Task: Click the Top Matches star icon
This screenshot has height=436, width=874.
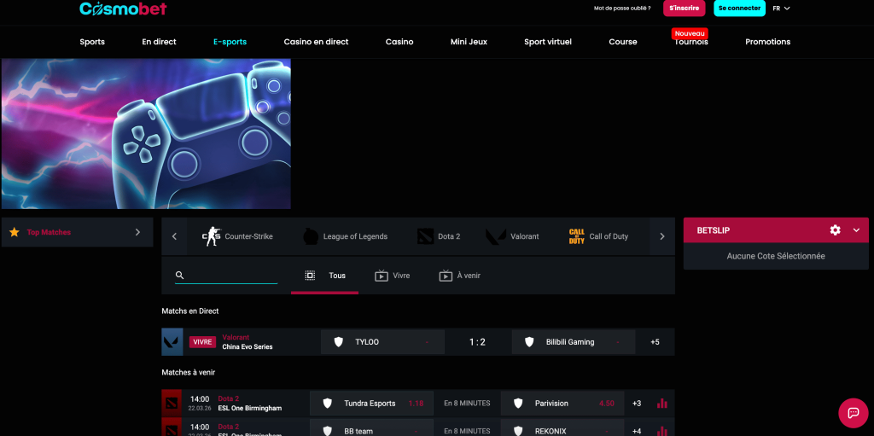Action: click(15, 232)
